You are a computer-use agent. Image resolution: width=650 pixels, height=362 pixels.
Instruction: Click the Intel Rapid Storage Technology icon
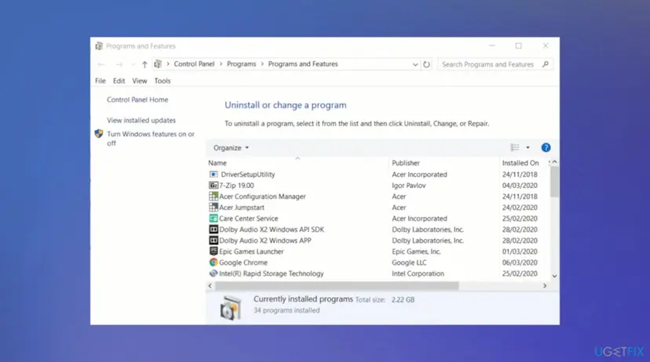click(213, 273)
